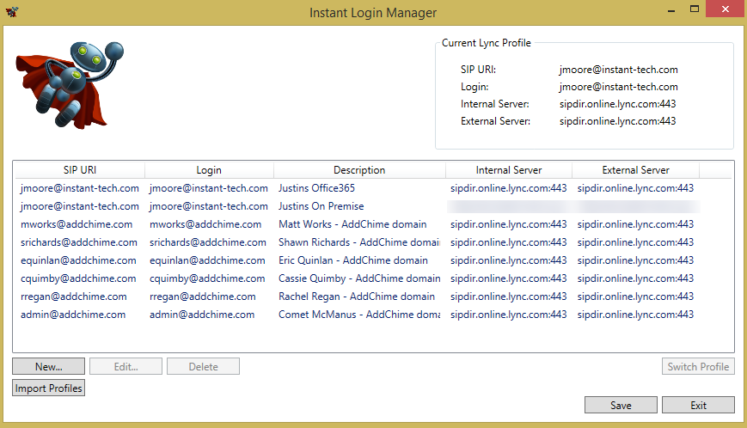The width and height of the screenshot is (747, 428).
Task: Sort by the Login column header
Action: (209, 170)
